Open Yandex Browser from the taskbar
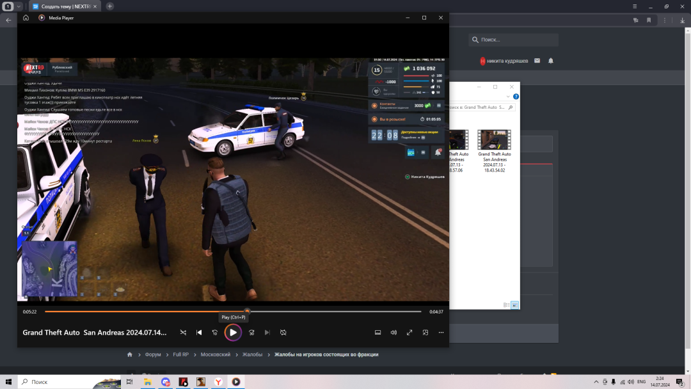Image resolution: width=691 pixels, height=389 pixels. [218, 382]
